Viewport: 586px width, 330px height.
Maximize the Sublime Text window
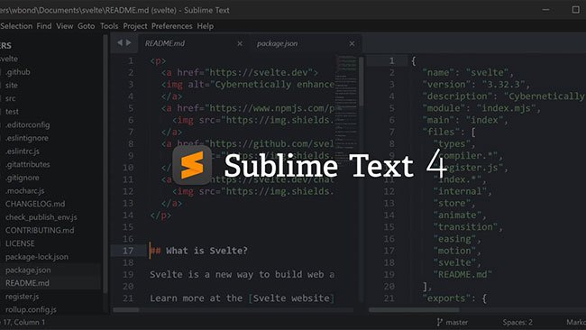pos(575,10)
